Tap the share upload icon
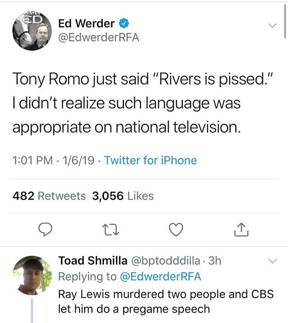288x323 pixels. [x=241, y=229]
